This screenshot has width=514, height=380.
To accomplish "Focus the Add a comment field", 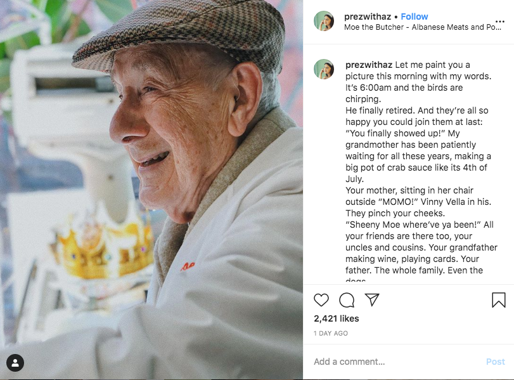I will (x=393, y=362).
